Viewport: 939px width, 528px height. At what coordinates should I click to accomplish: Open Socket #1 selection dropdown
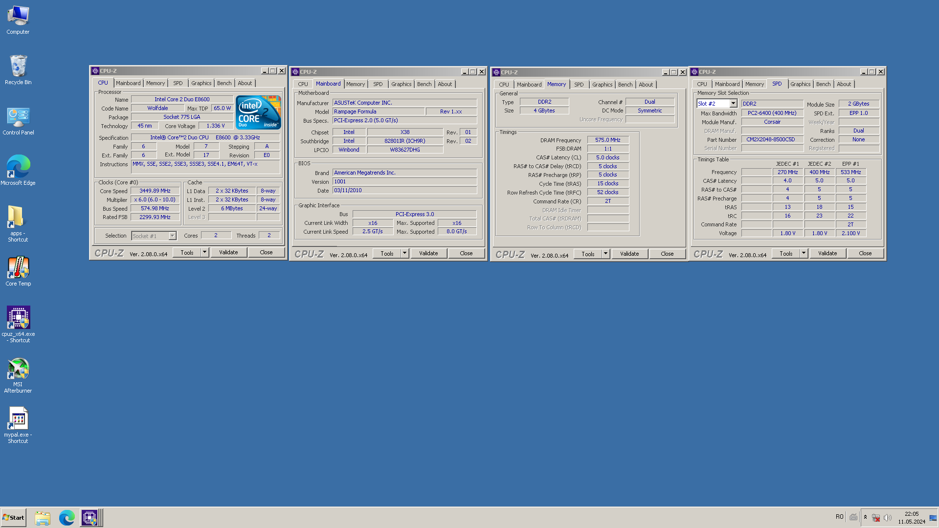[154, 236]
